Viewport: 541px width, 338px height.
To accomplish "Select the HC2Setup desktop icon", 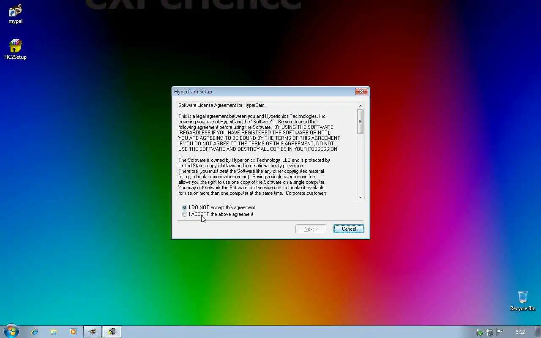I will (x=15, y=49).
